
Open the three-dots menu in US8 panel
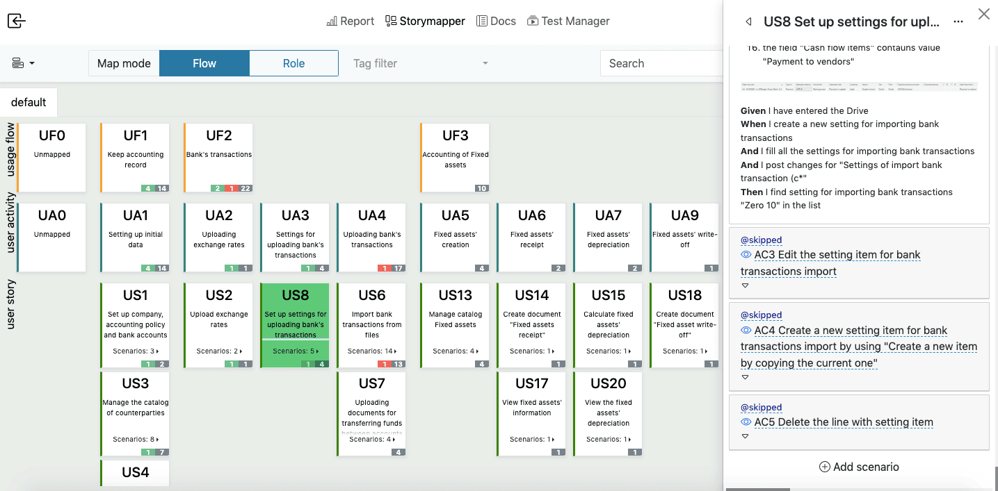point(958,22)
